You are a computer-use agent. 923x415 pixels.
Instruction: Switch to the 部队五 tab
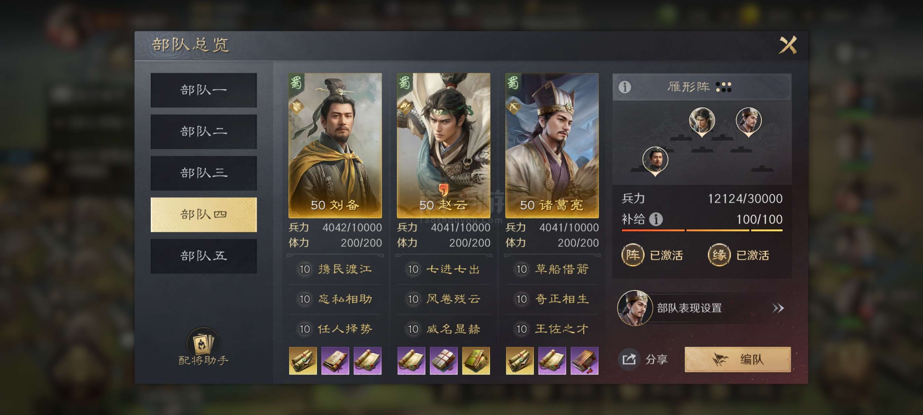tap(203, 256)
